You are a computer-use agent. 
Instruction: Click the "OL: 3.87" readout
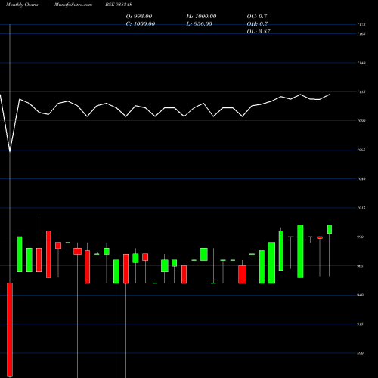pos(259,31)
